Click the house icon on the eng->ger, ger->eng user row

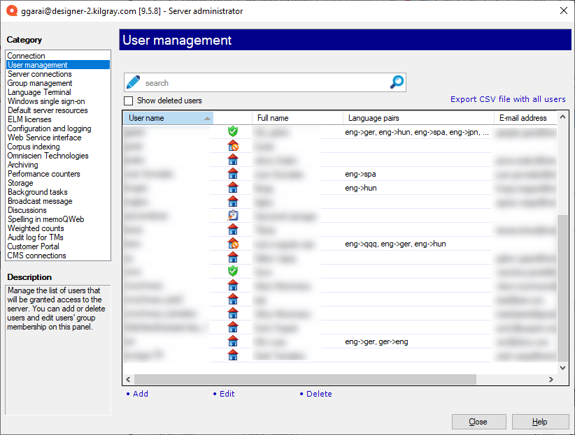point(232,341)
